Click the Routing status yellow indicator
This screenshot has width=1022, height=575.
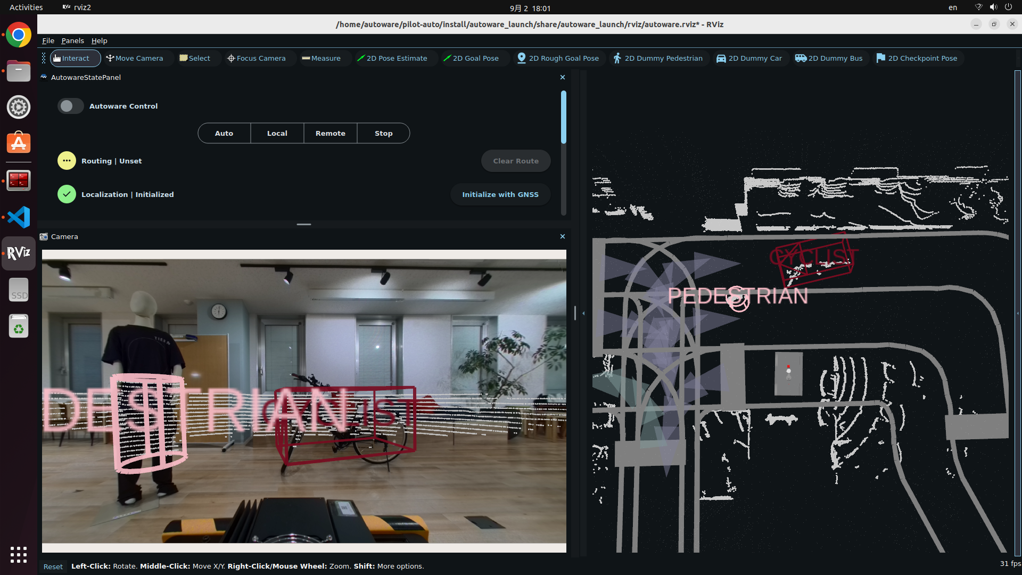67,161
